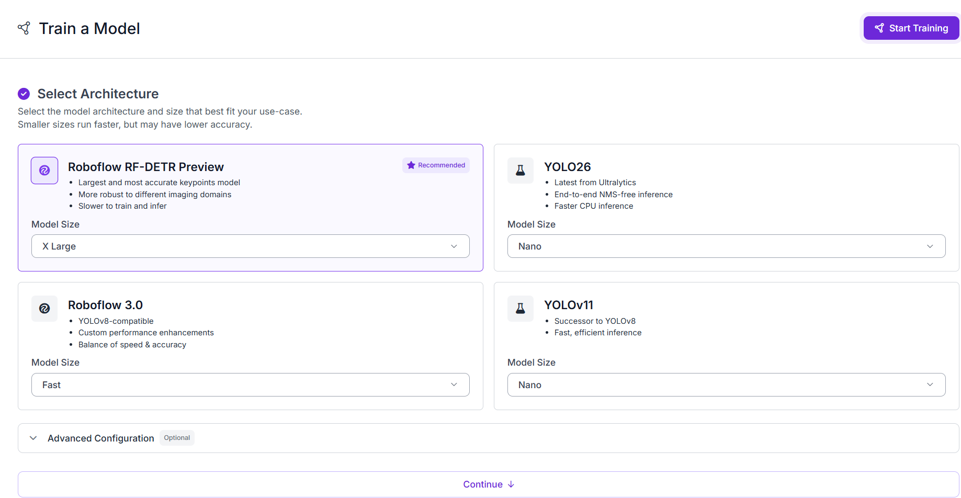Click the Optional tag next to Advanced Configuration
This screenshot has height=498, width=961.
(x=177, y=438)
